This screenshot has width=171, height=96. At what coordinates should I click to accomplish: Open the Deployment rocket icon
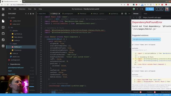click(3, 40)
